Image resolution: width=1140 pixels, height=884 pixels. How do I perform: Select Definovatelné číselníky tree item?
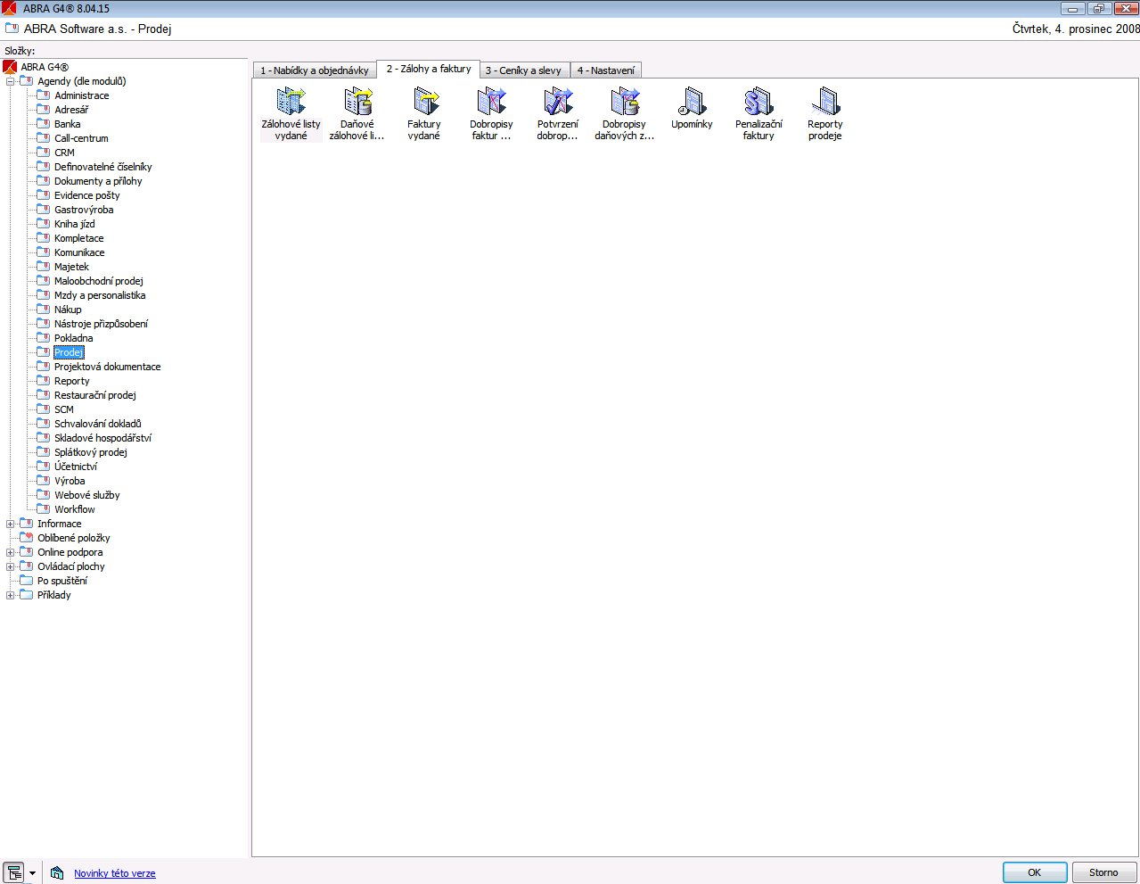[x=103, y=167]
